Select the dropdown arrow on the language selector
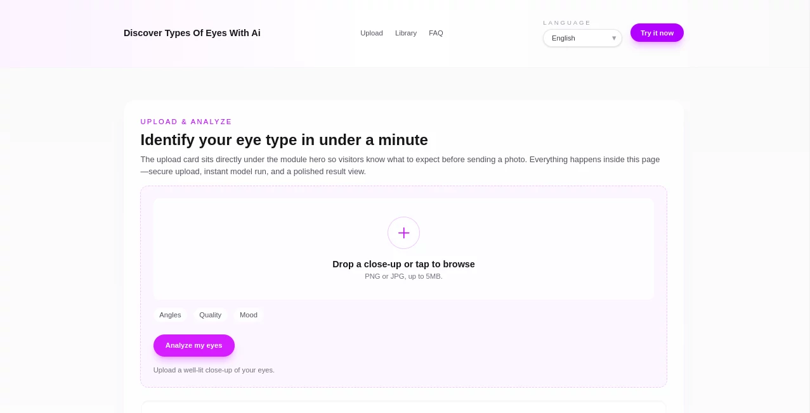This screenshot has width=810, height=413. pos(613,38)
